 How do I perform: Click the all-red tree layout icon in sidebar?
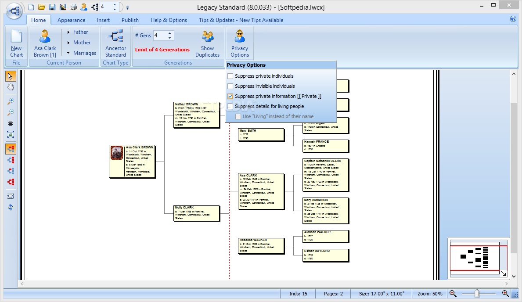pyautogui.click(x=11, y=182)
